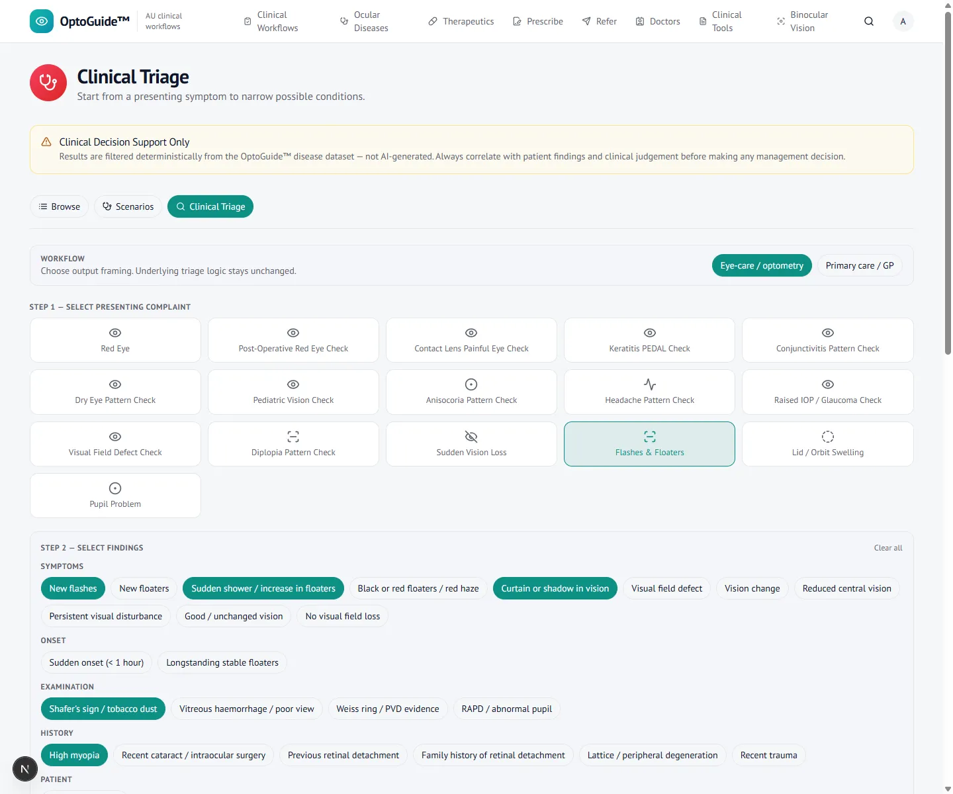
Task: Click the page vertical scrollbar
Action: pyautogui.click(x=948, y=185)
